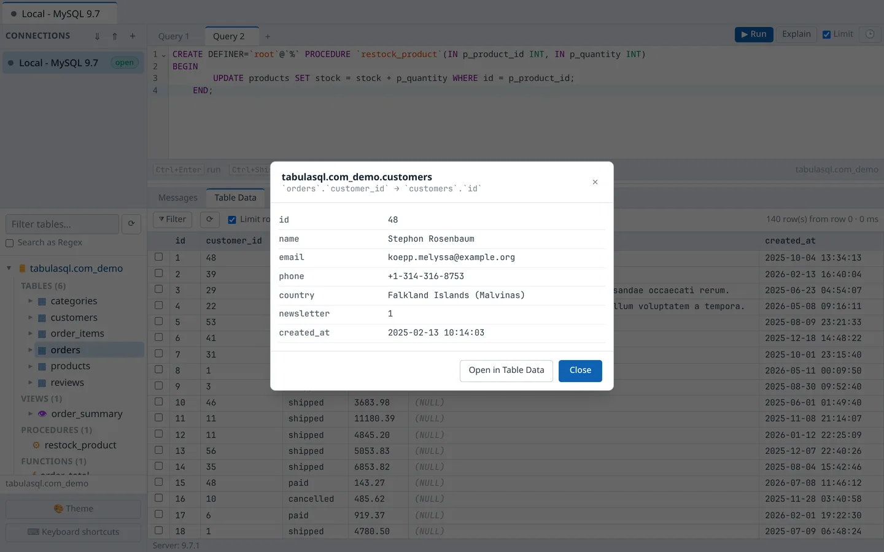Collapse the tabulasql.com_demo database node
The image size is (884, 552).
point(9,268)
